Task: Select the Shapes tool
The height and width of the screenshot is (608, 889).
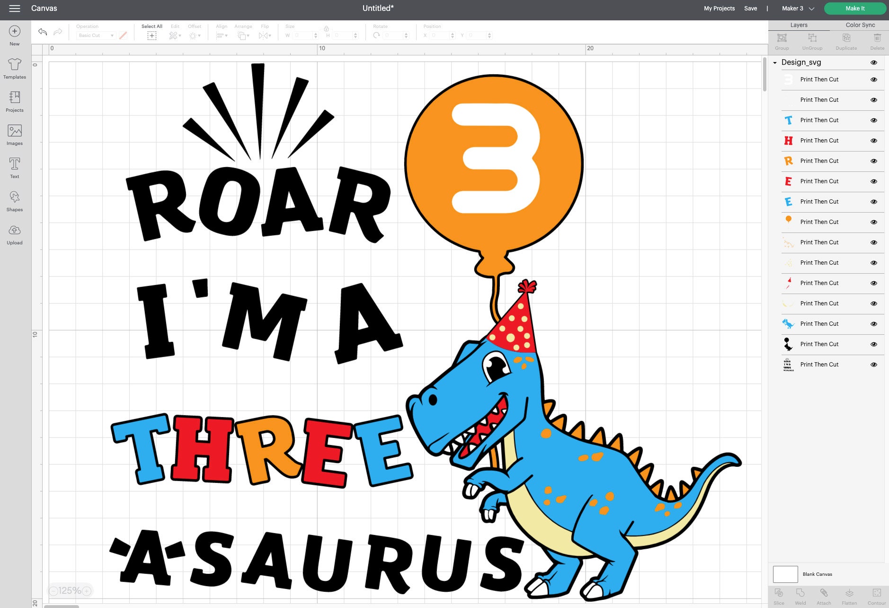Action: pyautogui.click(x=14, y=201)
